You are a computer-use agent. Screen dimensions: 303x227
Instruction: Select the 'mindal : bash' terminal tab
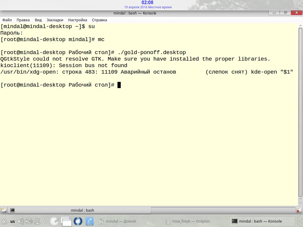point(79,210)
